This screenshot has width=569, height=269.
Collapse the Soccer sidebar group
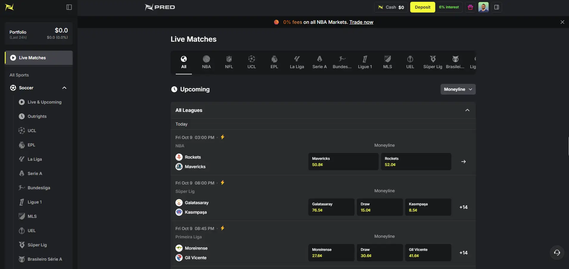pyautogui.click(x=64, y=88)
